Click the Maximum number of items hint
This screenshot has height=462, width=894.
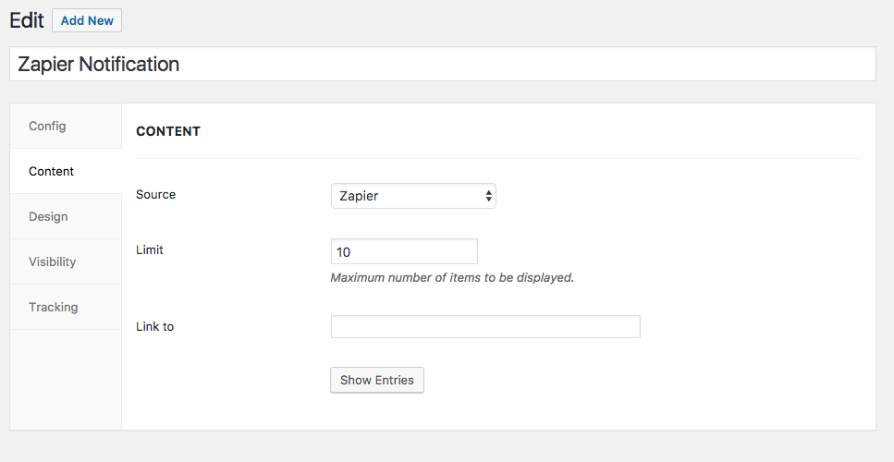[452, 277]
